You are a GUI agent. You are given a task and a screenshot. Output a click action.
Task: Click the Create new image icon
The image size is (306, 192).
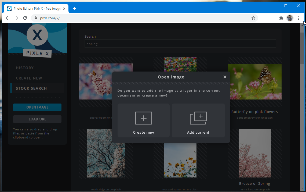[143, 118]
